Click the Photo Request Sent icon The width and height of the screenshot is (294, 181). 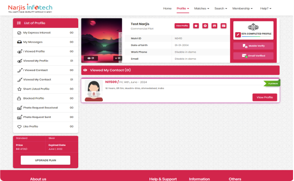click(x=19, y=118)
